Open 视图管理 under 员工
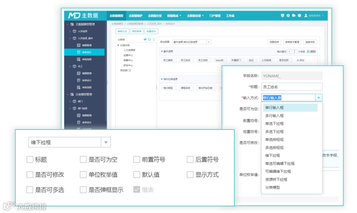 85,73
